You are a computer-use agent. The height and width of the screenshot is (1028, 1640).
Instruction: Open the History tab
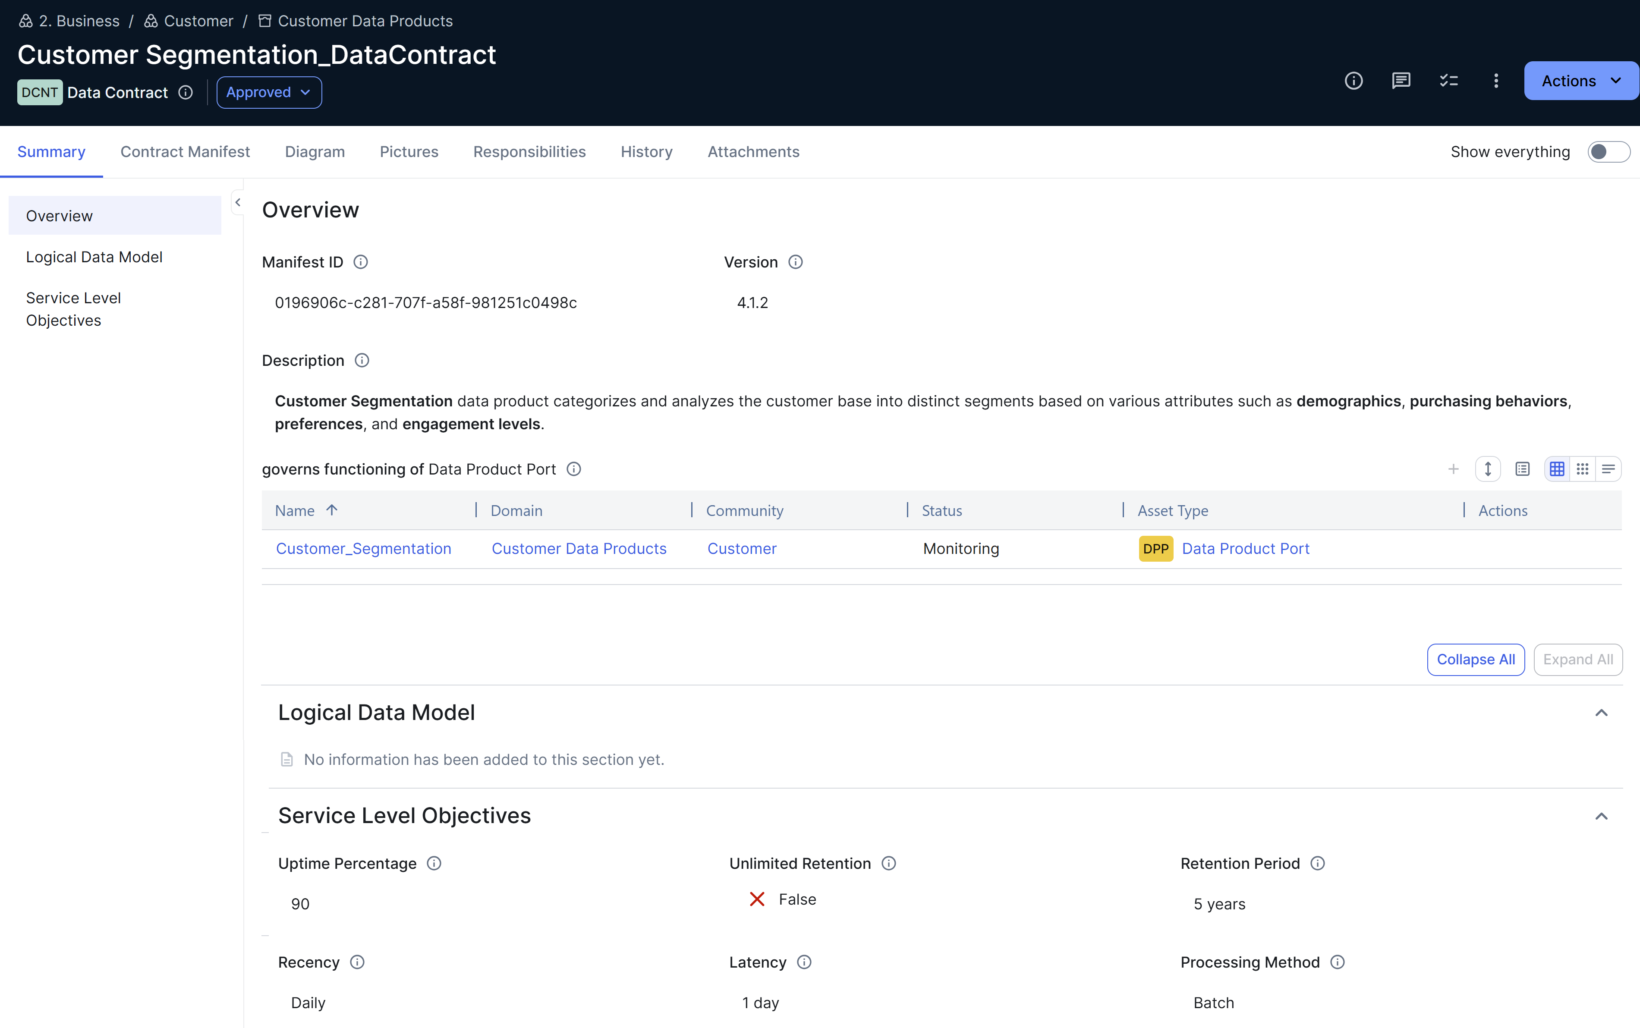tap(647, 151)
